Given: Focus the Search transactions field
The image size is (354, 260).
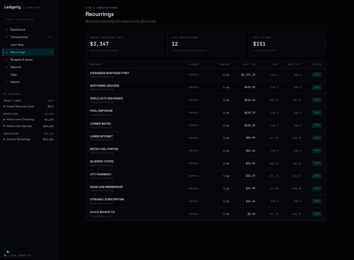Looking at the screenshot, I should click(x=28, y=19).
